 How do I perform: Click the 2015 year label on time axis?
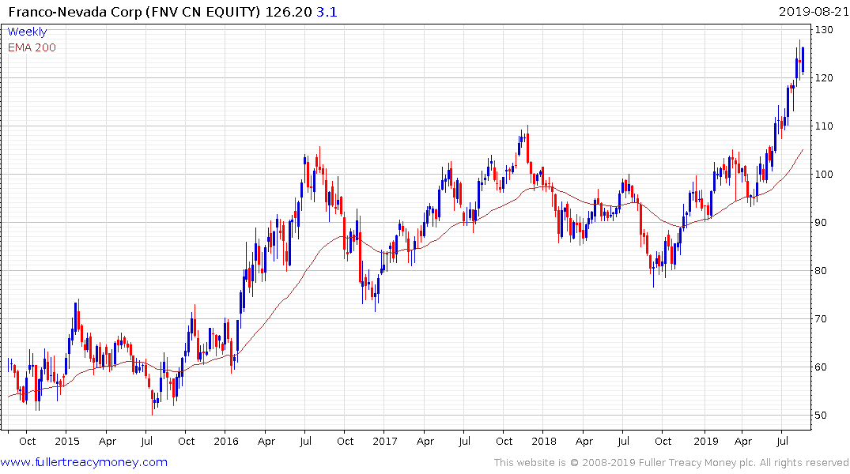coord(67,441)
